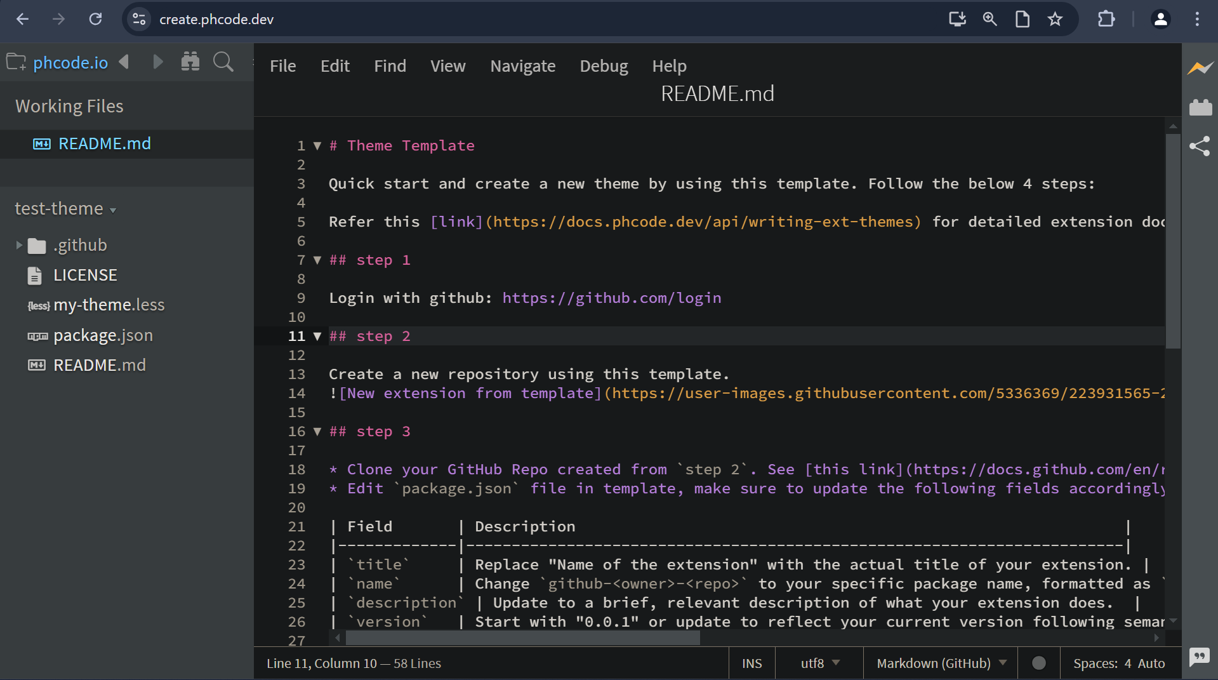The image size is (1218, 680).
Task: Collapse the Theme Template heading fold on line 1
Action: point(317,145)
